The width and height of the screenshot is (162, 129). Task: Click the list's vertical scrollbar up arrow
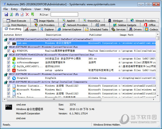[158, 34]
